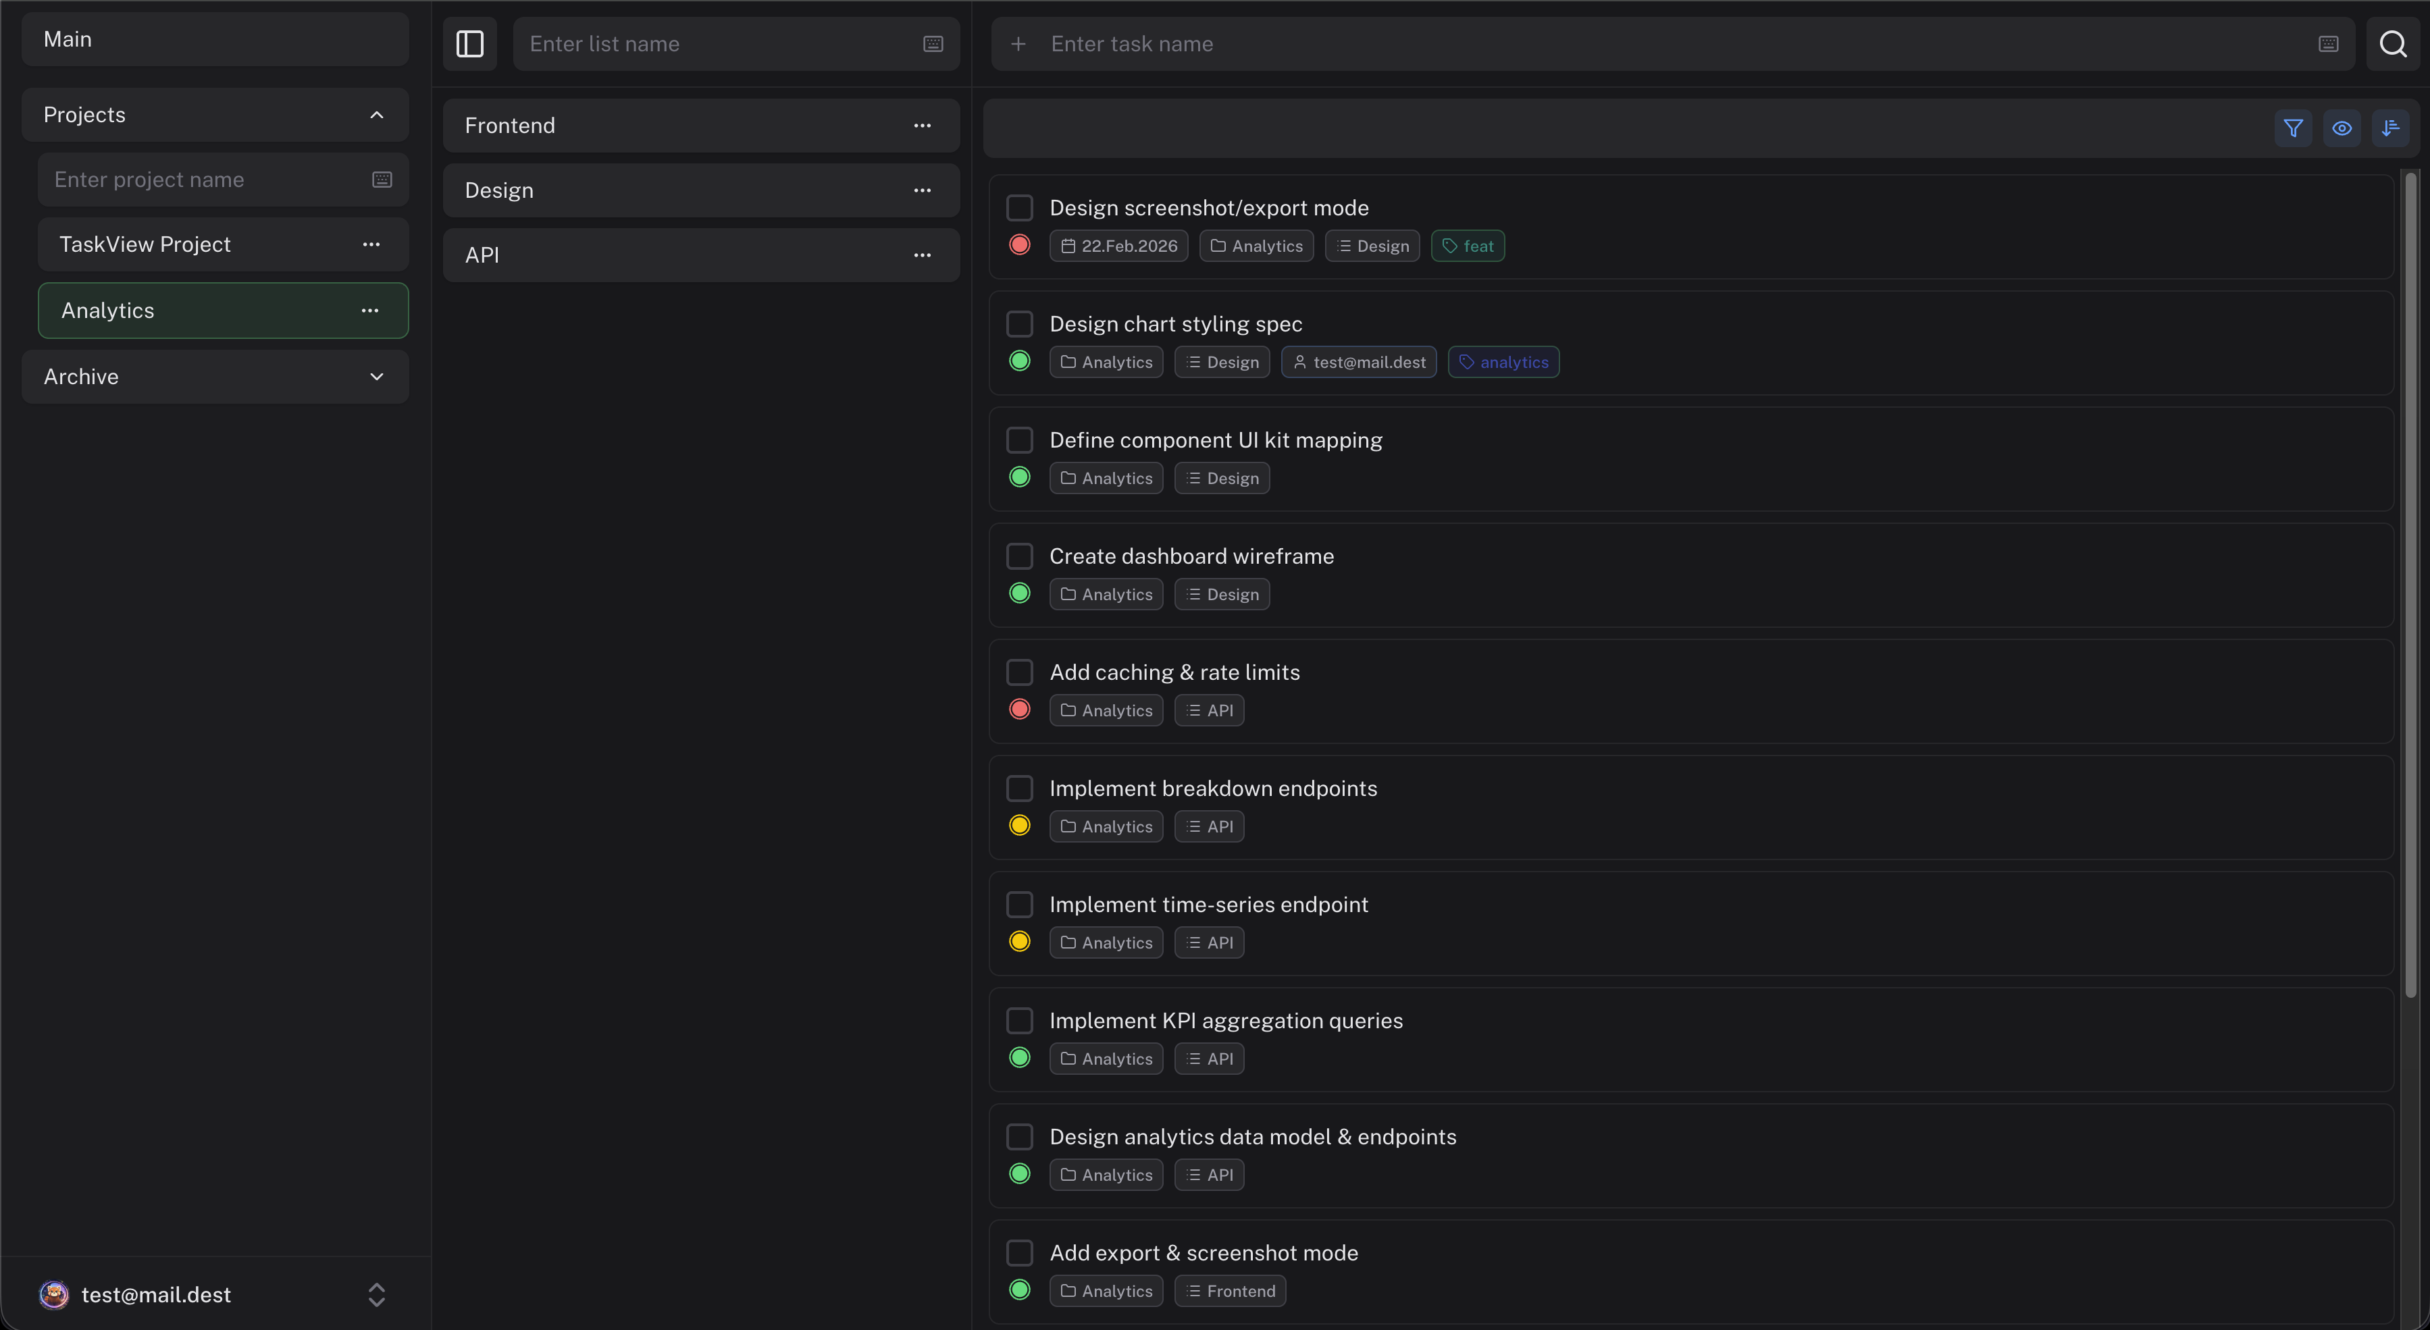Viewport: 2430px width, 1330px height.
Task: Toggle the sidebar panel visibility
Action: pos(469,43)
